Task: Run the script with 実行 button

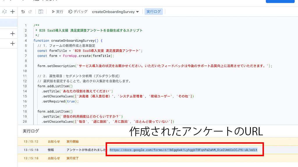Action: pos(57,12)
